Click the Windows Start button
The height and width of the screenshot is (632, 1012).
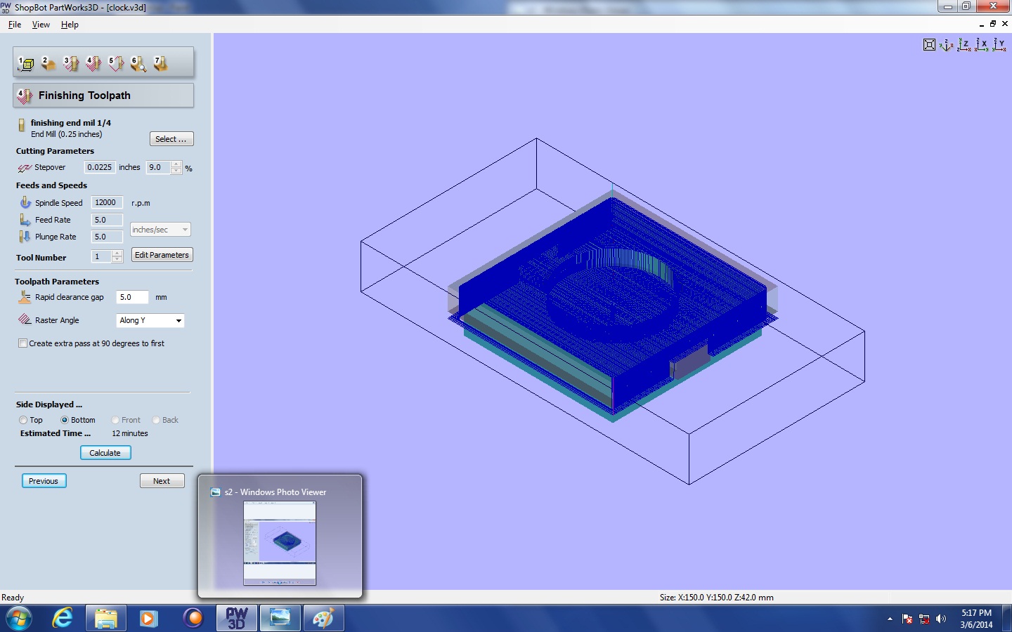pos(19,618)
